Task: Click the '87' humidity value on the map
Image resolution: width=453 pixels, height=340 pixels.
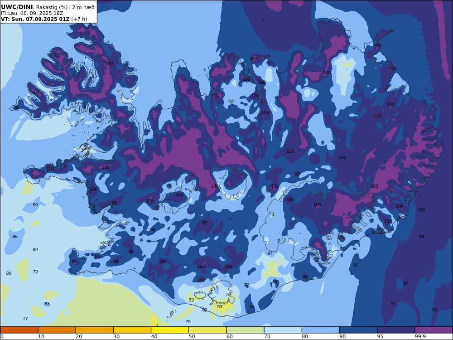Action: [270, 253]
